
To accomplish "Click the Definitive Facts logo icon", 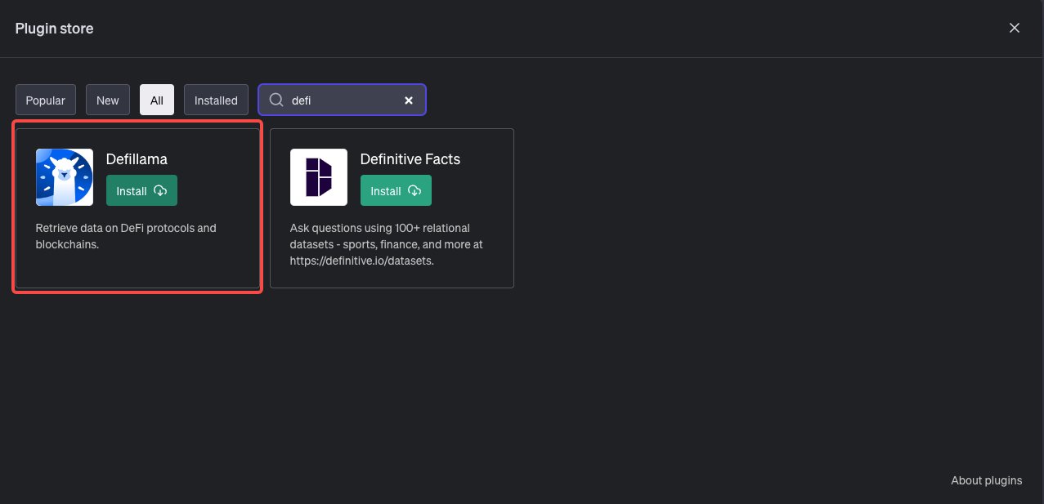I will 319,177.
